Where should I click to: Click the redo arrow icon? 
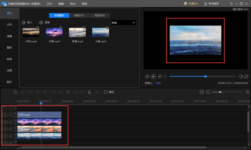22,92
